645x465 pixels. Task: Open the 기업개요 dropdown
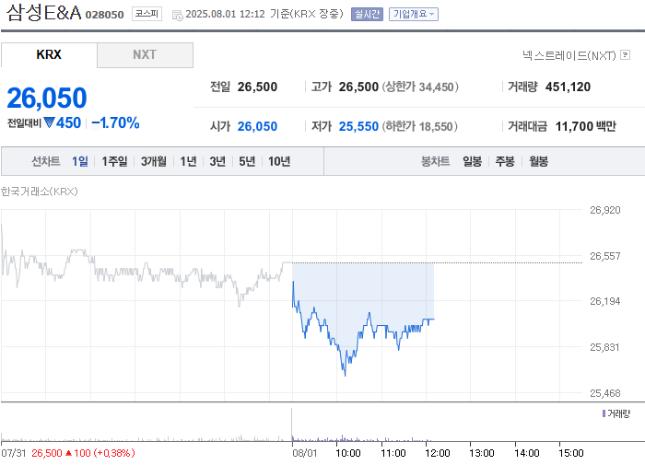pos(414,15)
